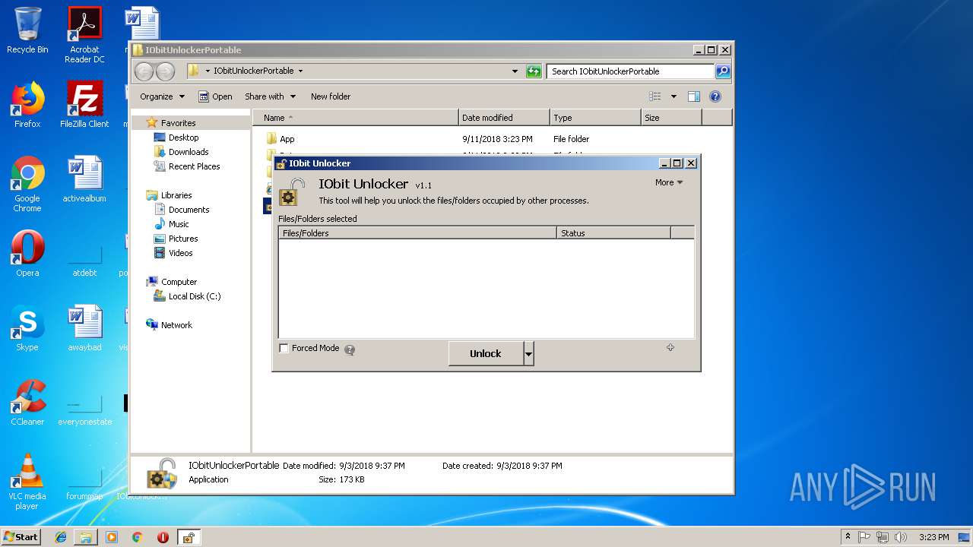This screenshot has width=973, height=547.
Task: Open Firefox from the desktop
Action: coord(27,105)
